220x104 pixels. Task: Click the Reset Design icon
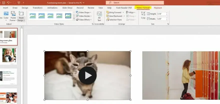pyautogui.click(x=21, y=13)
